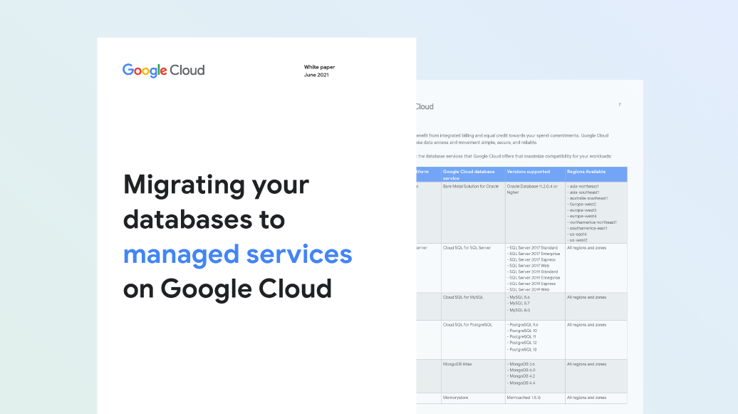Select the "Google Cloud database service" column header
The width and height of the screenshot is (738, 414).
[469, 175]
